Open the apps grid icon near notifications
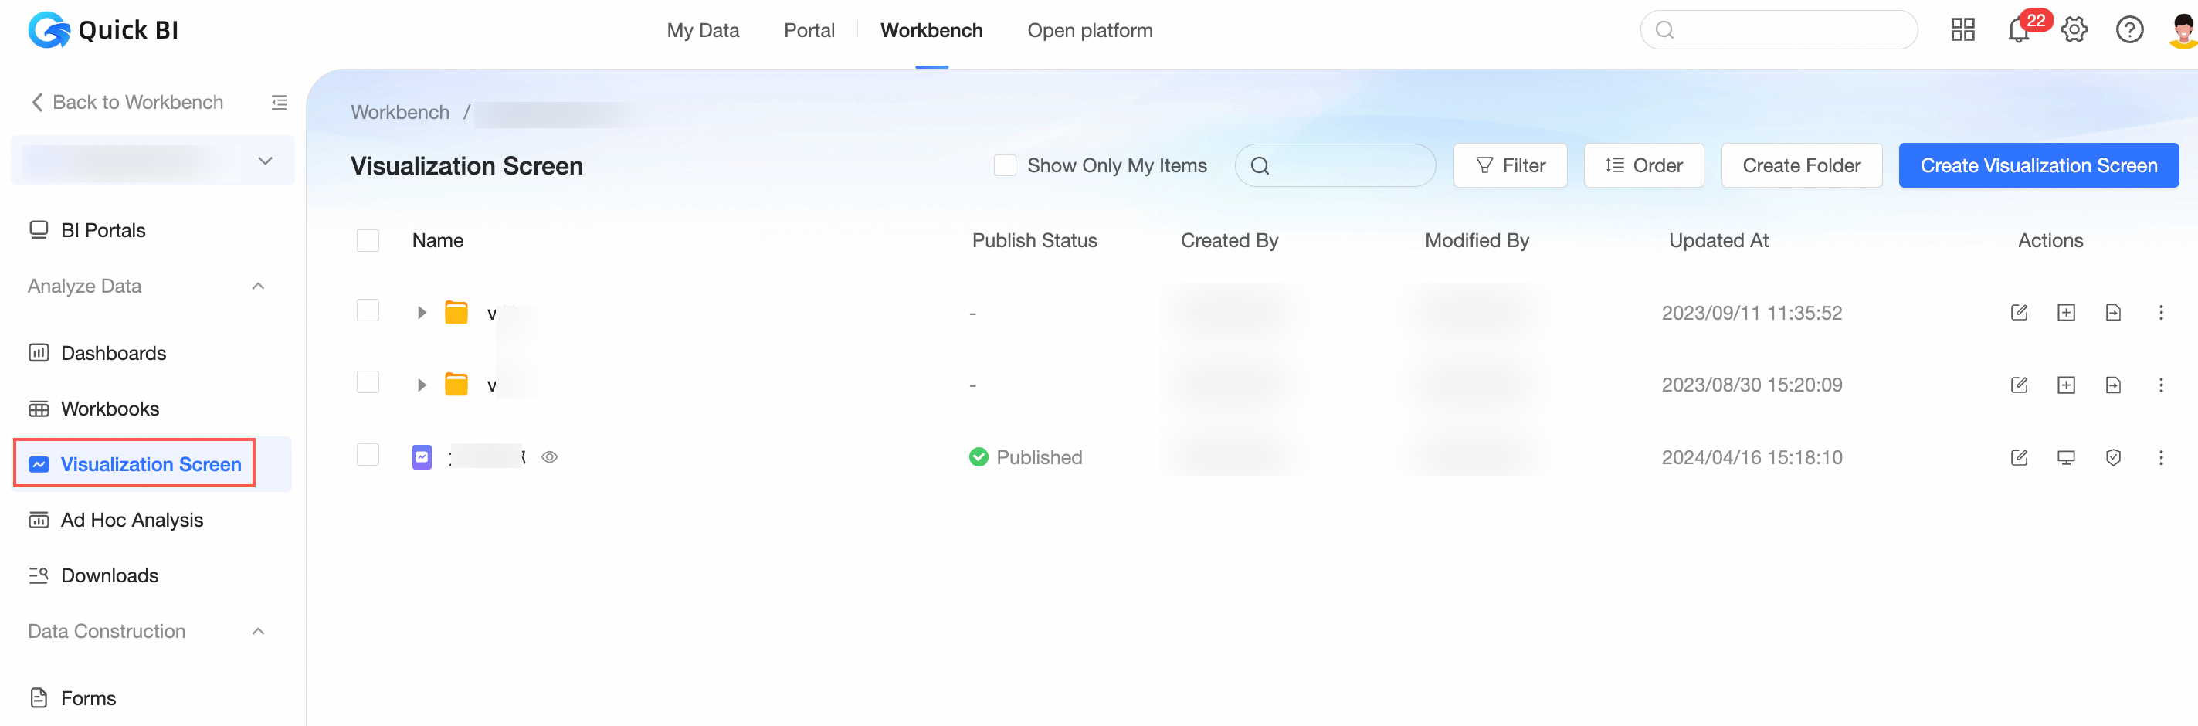The width and height of the screenshot is (2198, 726). 1962,30
